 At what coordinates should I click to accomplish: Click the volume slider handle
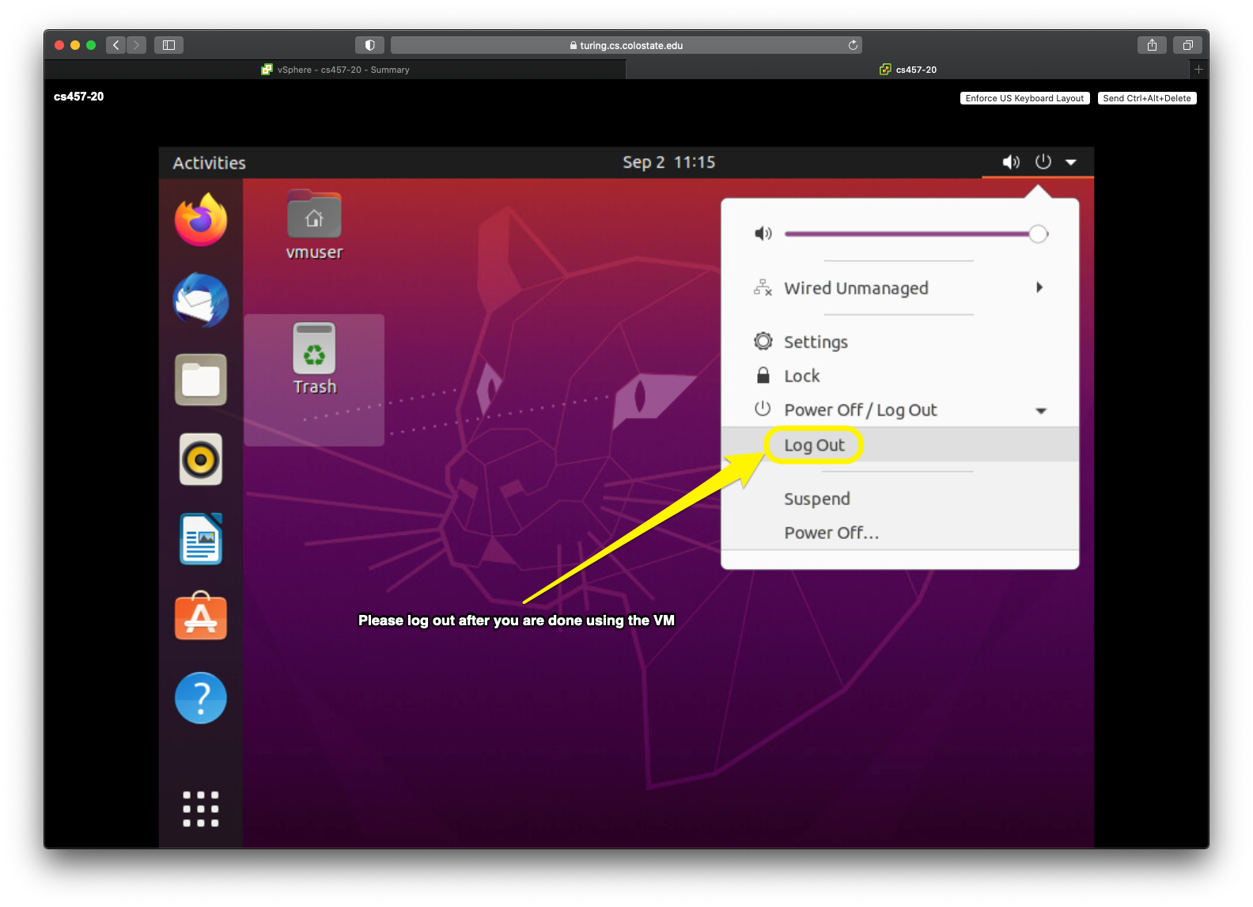pyautogui.click(x=1038, y=233)
